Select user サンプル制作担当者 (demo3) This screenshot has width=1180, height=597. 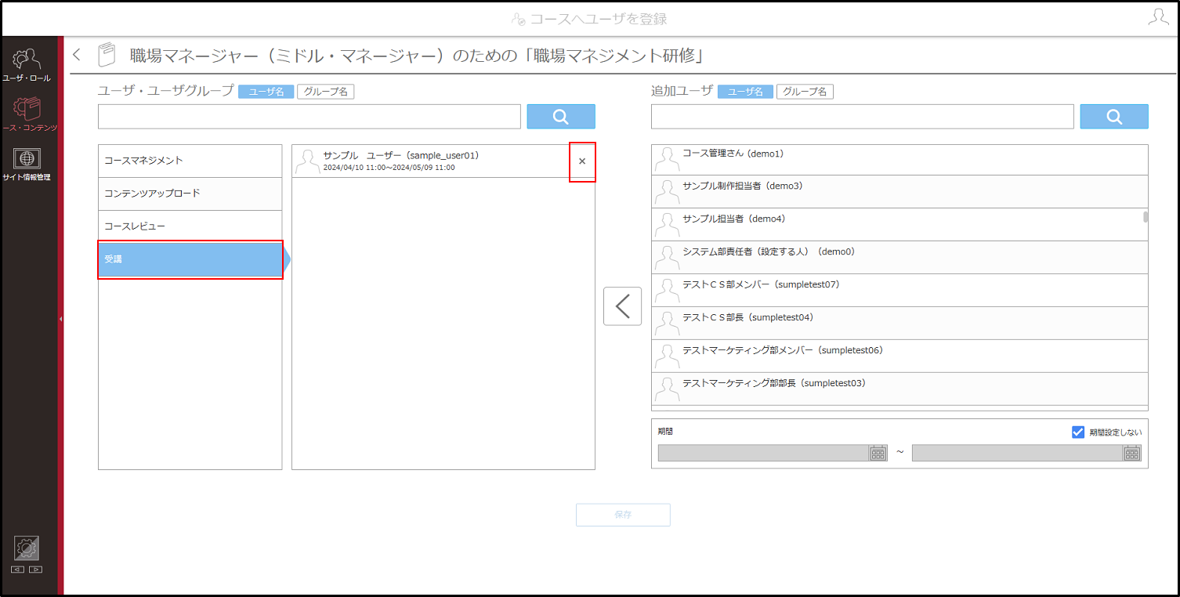(x=899, y=191)
